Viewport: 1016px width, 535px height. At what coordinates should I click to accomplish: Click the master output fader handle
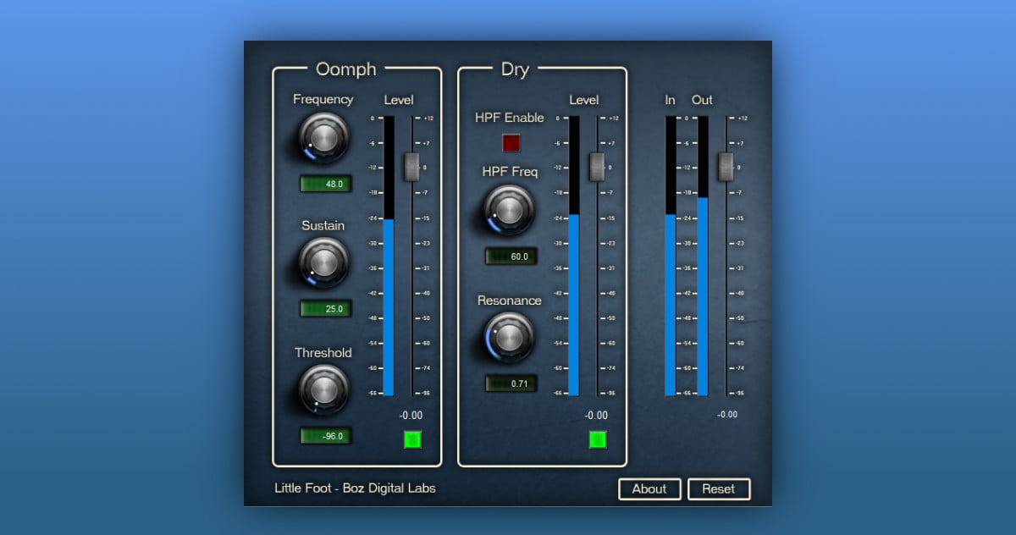point(726,167)
